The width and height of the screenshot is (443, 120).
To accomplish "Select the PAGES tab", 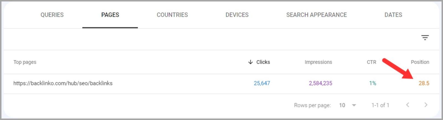I will click(x=110, y=15).
